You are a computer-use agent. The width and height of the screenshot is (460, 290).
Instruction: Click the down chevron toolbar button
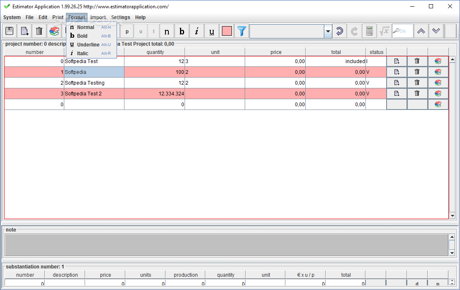point(436,31)
